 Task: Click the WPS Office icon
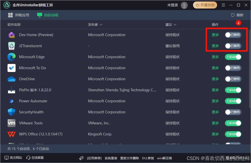[x=12, y=134]
